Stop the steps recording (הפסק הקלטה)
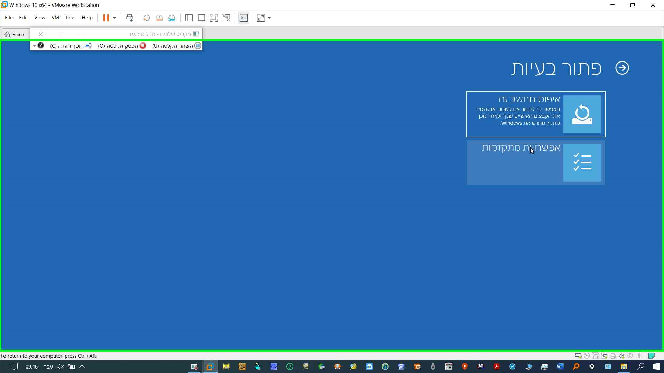Image resolution: width=664 pixels, height=373 pixels. pyautogui.click(x=122, y=46)
